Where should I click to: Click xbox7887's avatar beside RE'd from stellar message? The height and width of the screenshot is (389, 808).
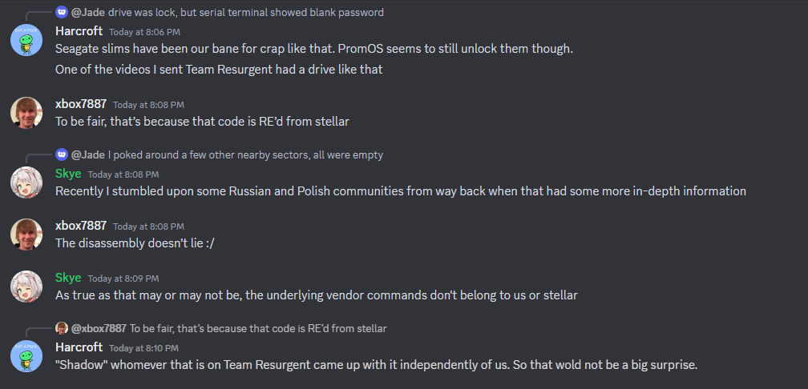pos(26,113)
